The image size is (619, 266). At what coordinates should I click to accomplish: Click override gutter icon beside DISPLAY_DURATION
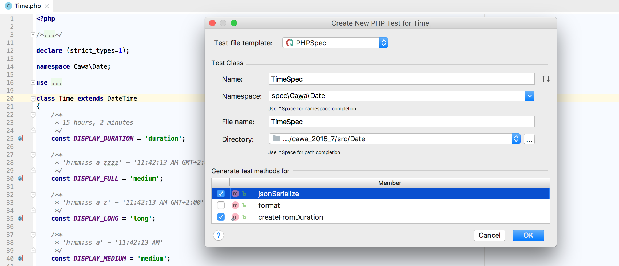tap(21, 138)
